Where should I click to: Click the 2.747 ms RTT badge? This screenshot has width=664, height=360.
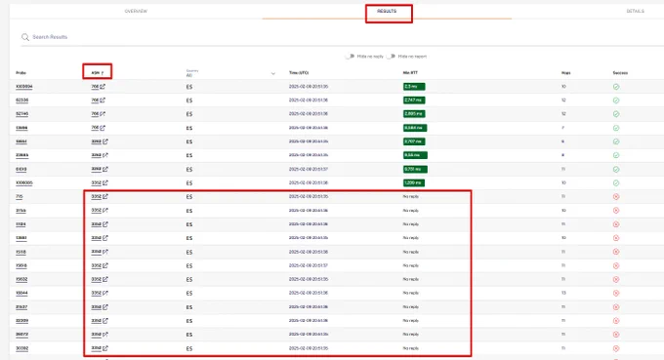[x=414, y=100]
